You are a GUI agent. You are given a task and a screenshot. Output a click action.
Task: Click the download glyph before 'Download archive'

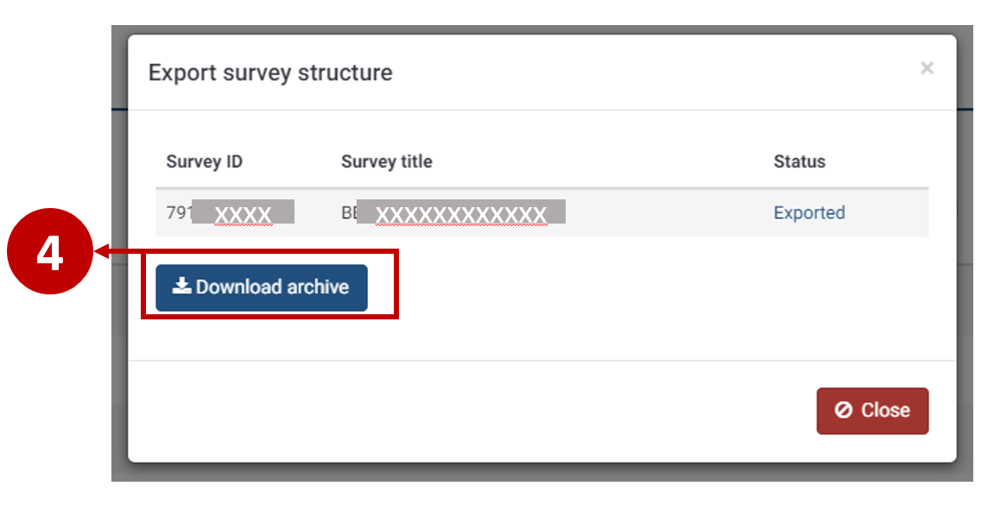coord(182,287)
